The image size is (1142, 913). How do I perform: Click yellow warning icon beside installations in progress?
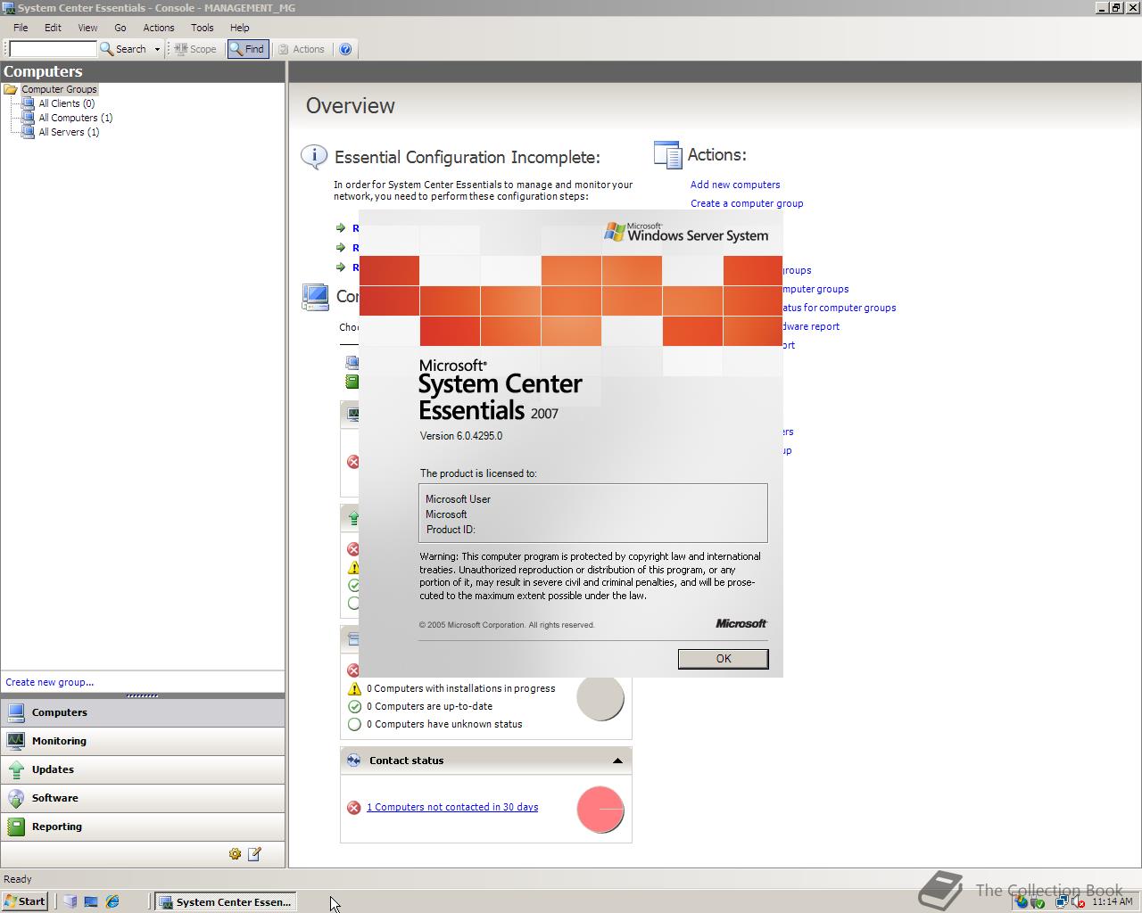354,688
